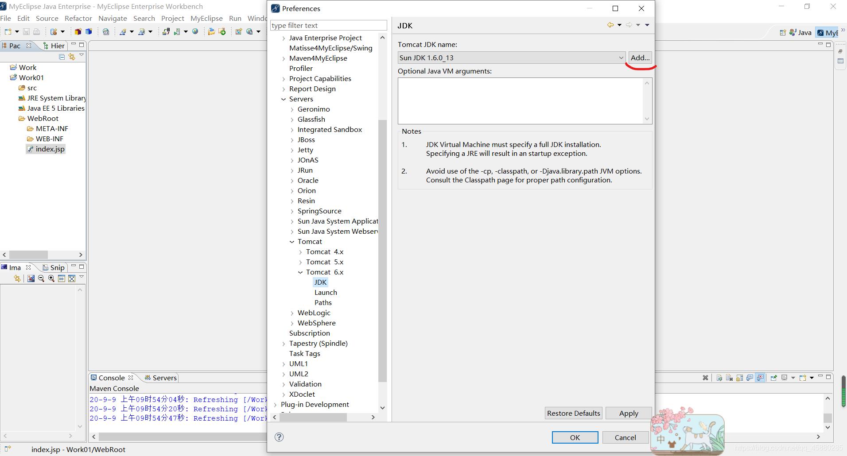This screenshot has height=456, width=847.
Task: Click the New file toolbar icon
Action: pos(8,31)
